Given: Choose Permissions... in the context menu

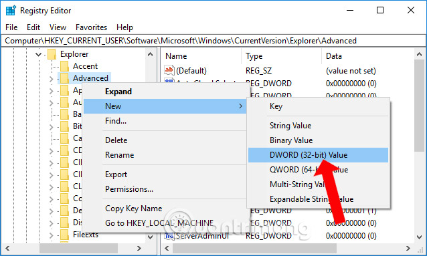Looking at the screenshot, I should 165,188.
